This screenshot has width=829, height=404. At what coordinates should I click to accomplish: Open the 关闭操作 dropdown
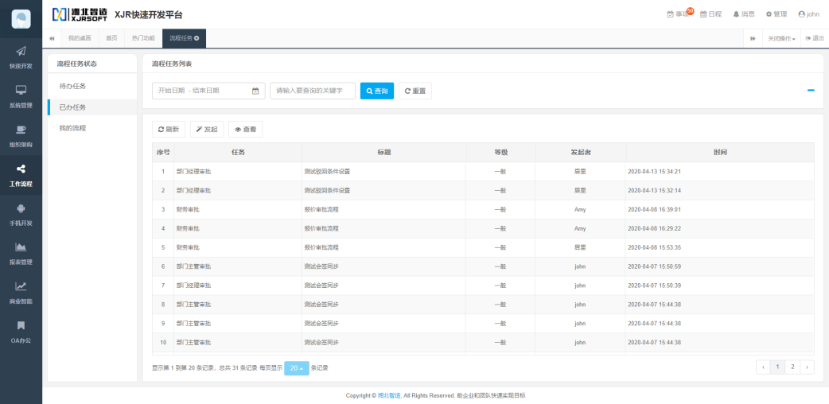click(781, 39)
